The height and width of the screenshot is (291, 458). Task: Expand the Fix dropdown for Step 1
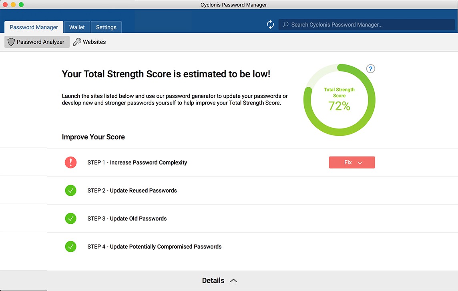click(352, 163)
